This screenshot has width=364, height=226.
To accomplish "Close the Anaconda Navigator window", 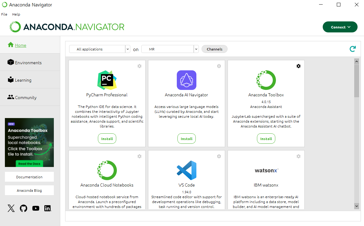I will [357, 5].
